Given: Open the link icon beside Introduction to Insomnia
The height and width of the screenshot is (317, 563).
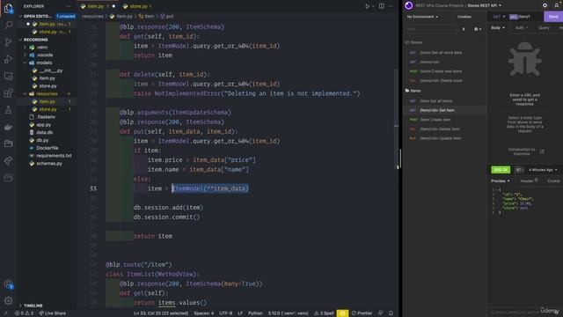Looking at the screenshot, I should coord(542,151).
